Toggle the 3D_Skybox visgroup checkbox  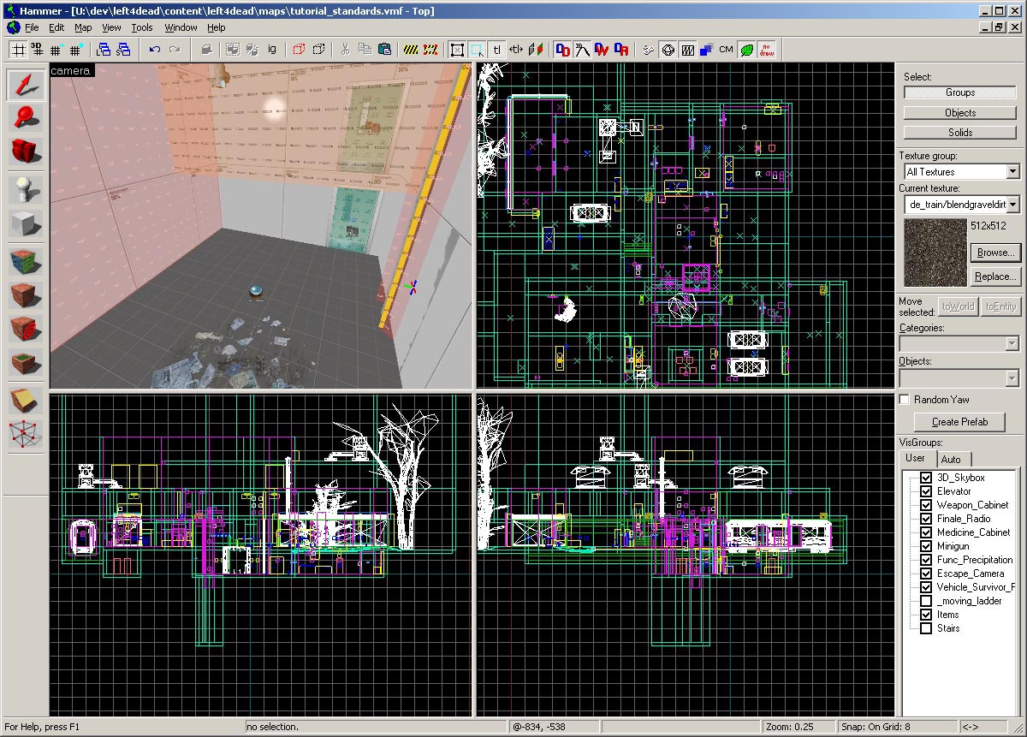click(x=925, y=478)
